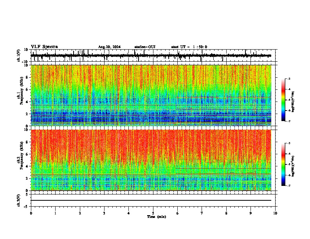This screenshot has width=310, height=239.
Task: Click time axis tick label "10"
Action: point(275,213)
